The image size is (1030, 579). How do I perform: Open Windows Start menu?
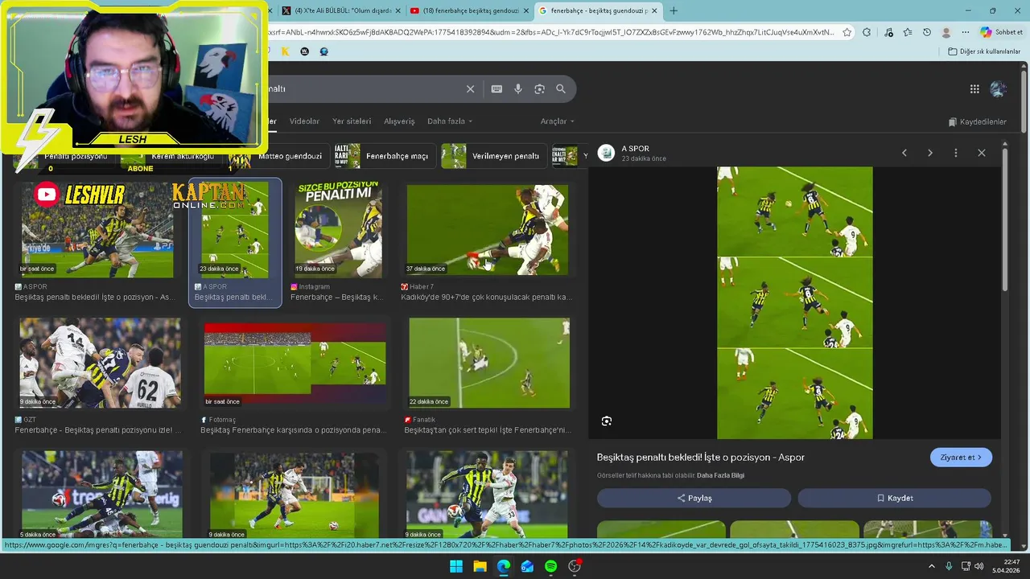[x=456, y=566]
